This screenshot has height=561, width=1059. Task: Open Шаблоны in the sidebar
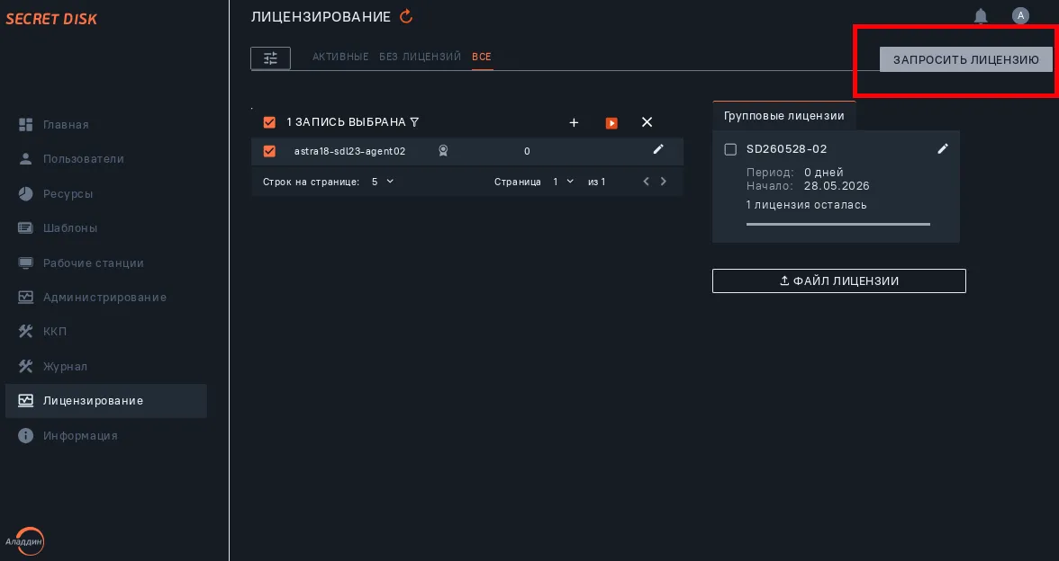(106, 228)
